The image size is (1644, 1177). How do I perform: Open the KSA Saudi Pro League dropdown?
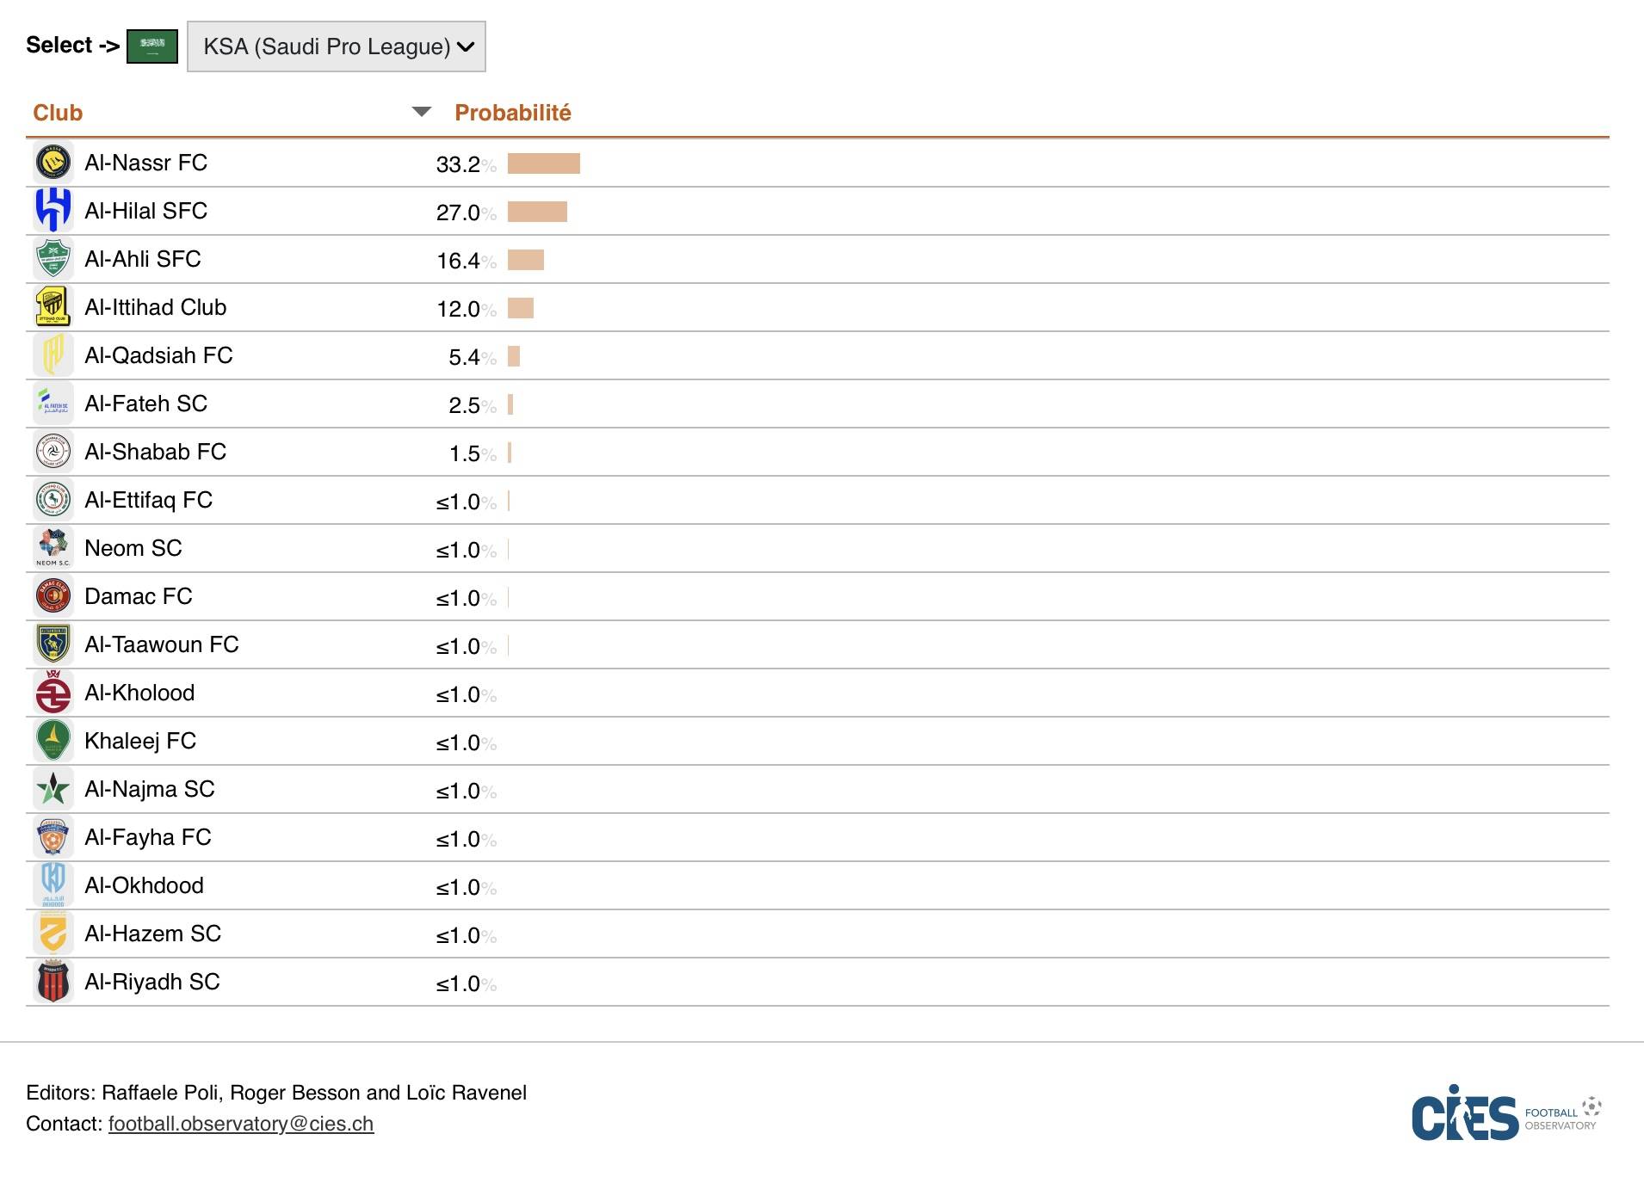click(x=337, y=46)
